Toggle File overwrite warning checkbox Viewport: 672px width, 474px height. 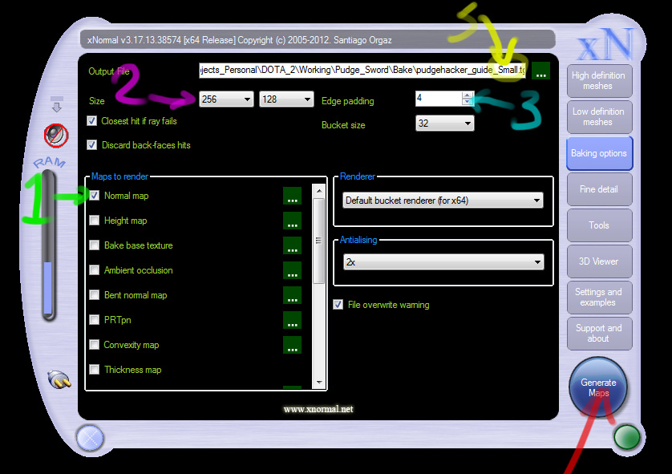338,305
